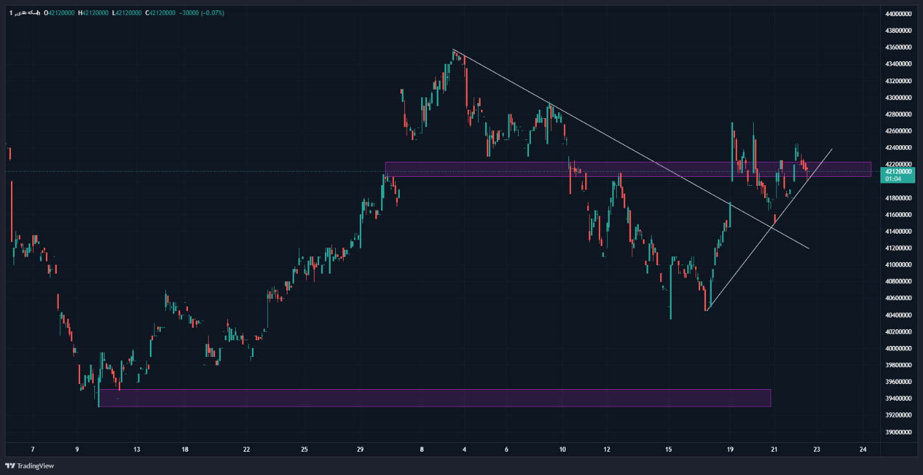This screenshot has height=475, width=923.
Task: Click the 39000000 price axis label
Action: pyautogui.click(x=898, y=432)
